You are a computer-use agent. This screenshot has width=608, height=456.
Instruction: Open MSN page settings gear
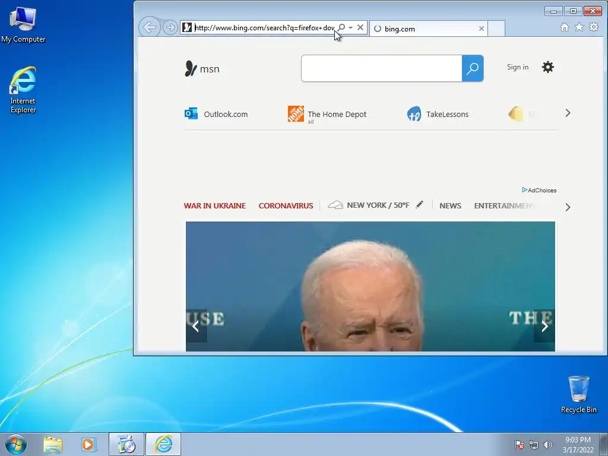click(547, 67)
